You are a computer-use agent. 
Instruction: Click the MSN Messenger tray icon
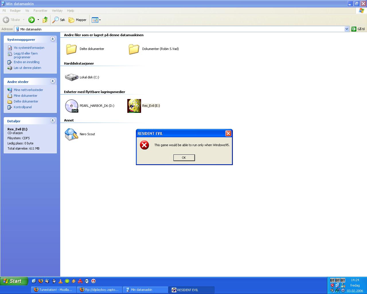(343, 285)
